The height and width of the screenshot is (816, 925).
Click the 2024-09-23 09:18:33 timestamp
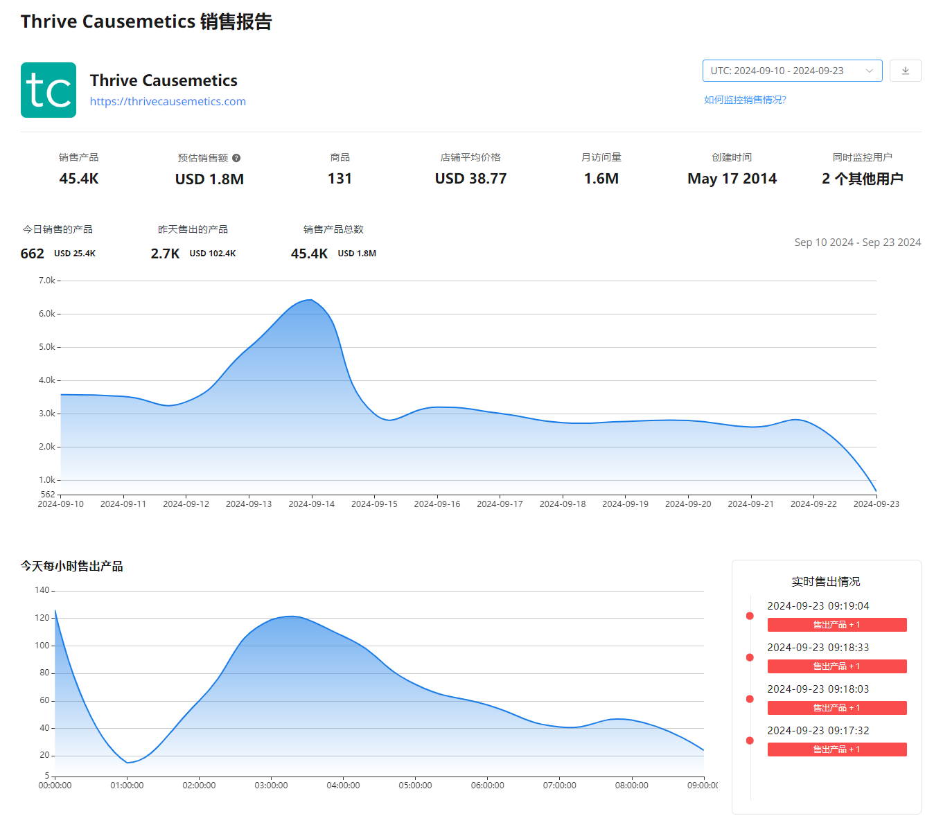point(818,648)
